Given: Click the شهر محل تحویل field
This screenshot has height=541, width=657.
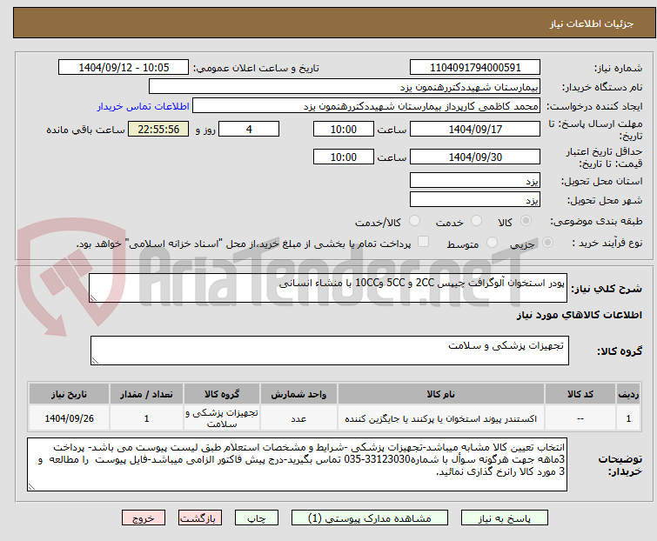Looking at the screenshot, I should [x=475, y=199].
